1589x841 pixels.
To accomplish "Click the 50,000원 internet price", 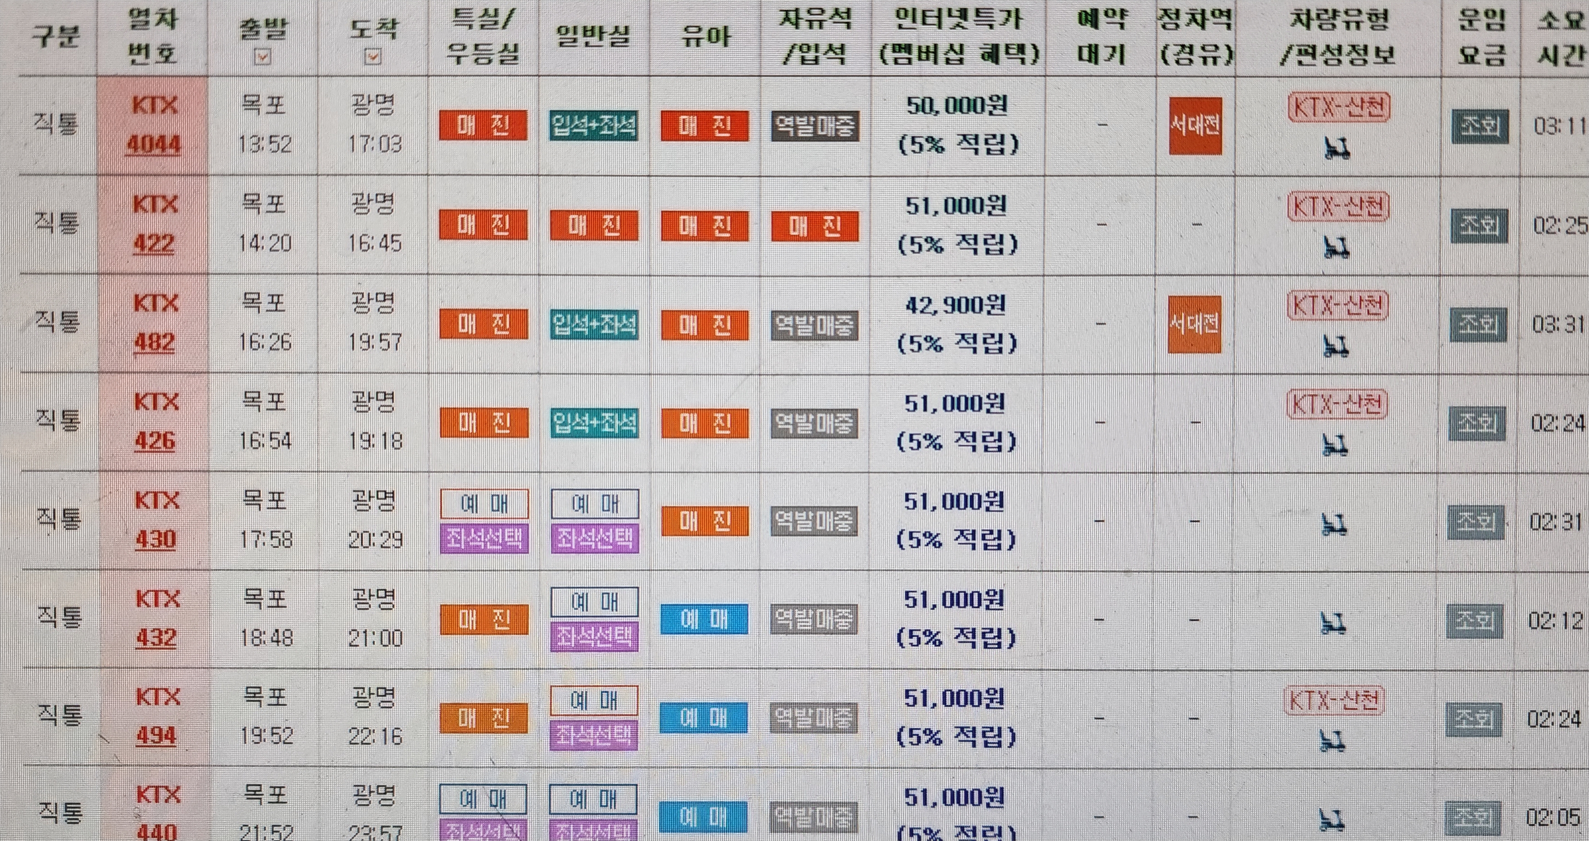I will [x=957, y=106].
